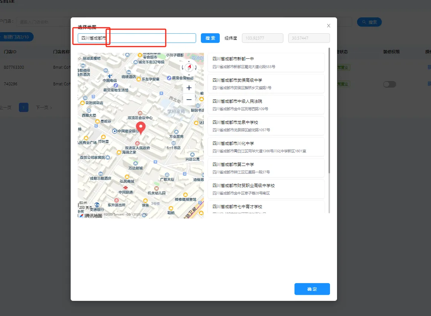Click the blue 搜索 button in the dialog

coord(210,38)
